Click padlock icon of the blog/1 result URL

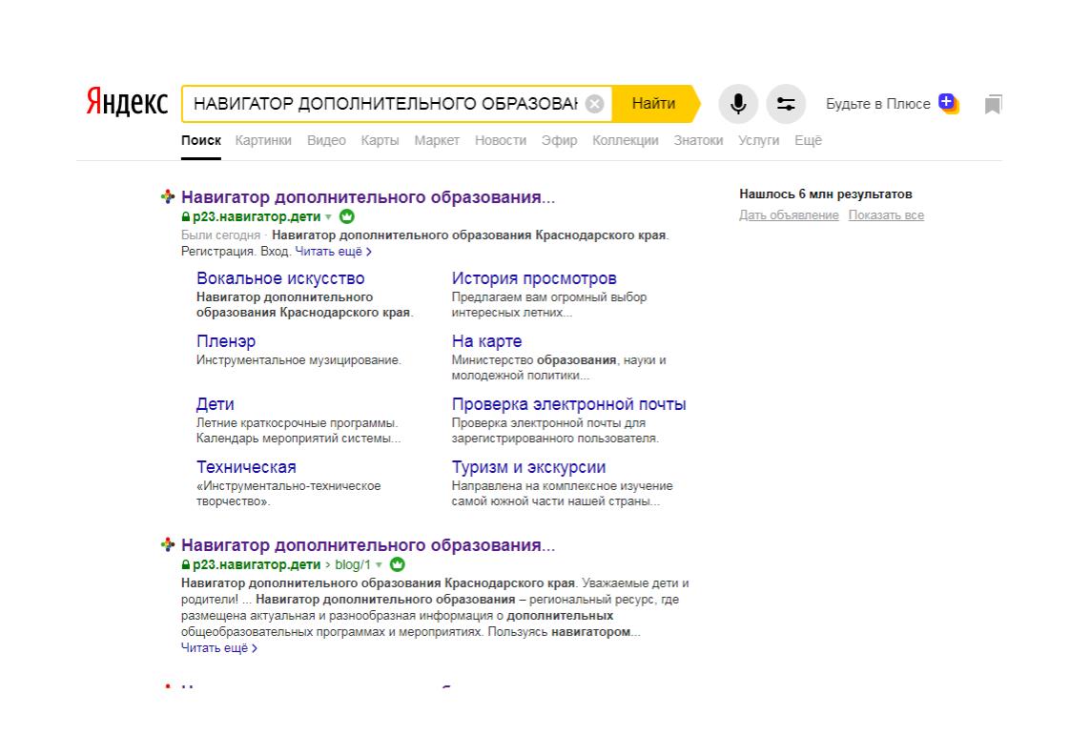tap(186, 565)
